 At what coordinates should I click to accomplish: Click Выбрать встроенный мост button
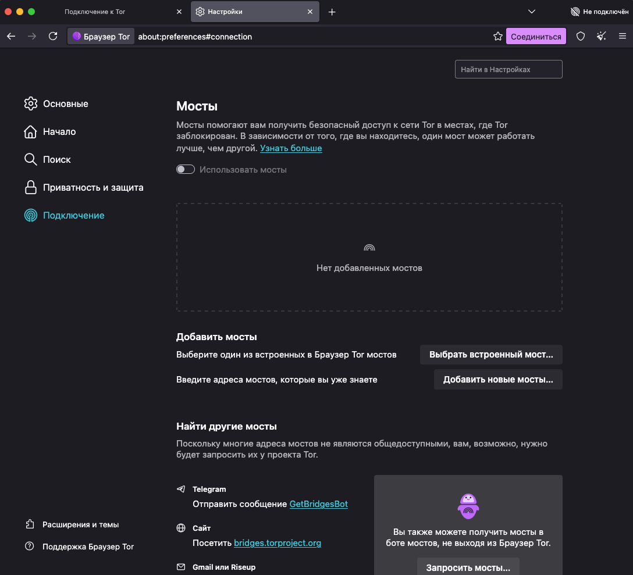pyautogui.click(x=490, y=354)
